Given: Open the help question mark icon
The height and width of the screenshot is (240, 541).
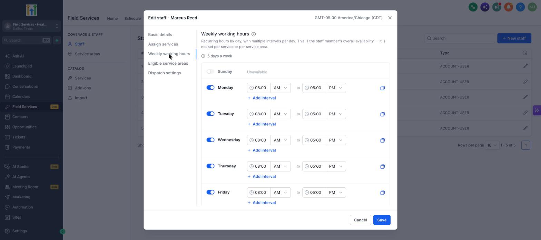Looking at the screenshot, I should (x=520, y=7).
